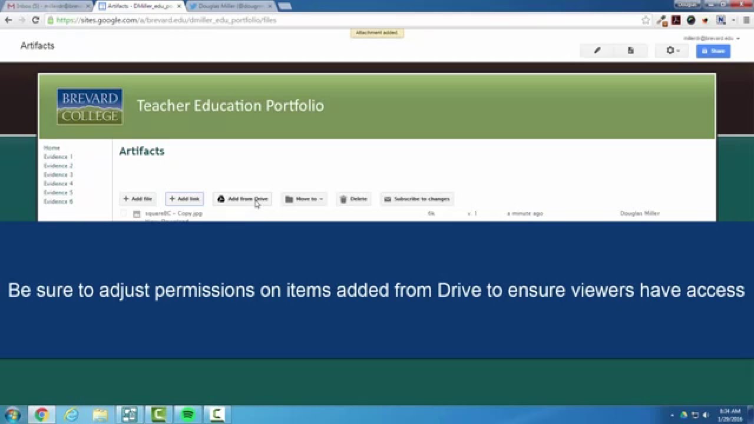This screenshot has height=424, width=754.
Task: Click the Add file button
Action: (138, 199)
